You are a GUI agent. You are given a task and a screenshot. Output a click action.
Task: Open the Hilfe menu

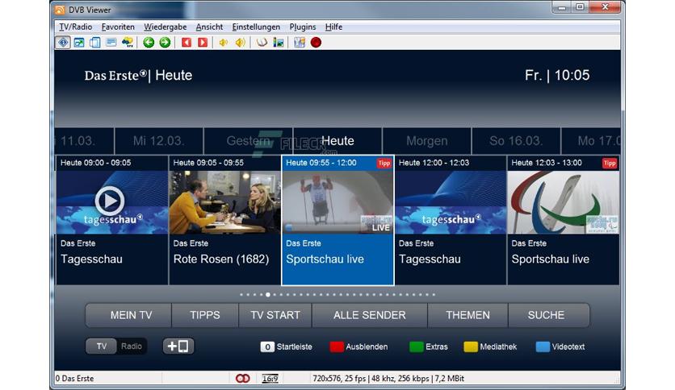(x=333, y=27)
